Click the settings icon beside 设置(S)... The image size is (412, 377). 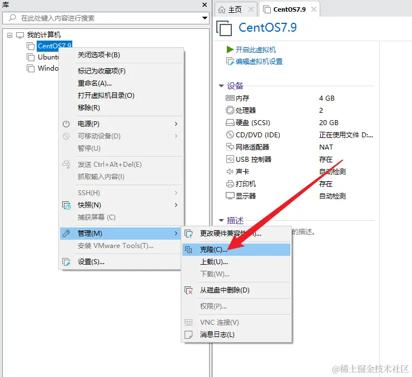click(x=66, y=262)
